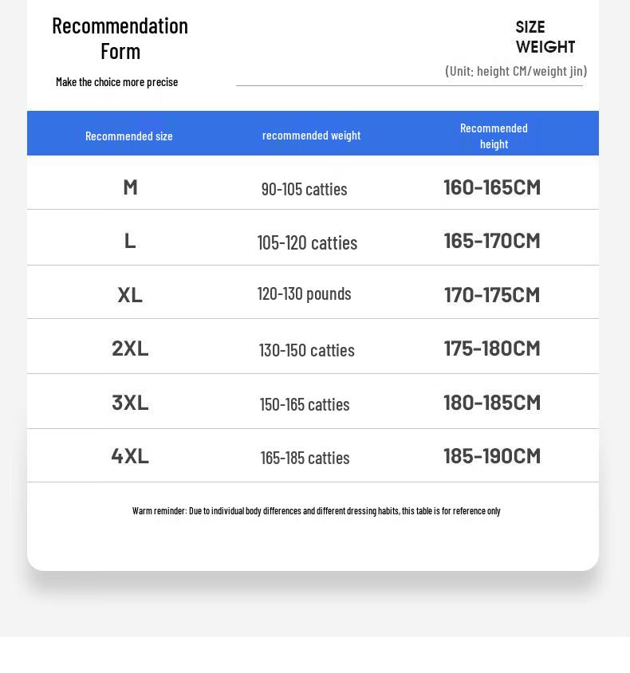Select the 'Recommended size' column header

pos(129,136)
